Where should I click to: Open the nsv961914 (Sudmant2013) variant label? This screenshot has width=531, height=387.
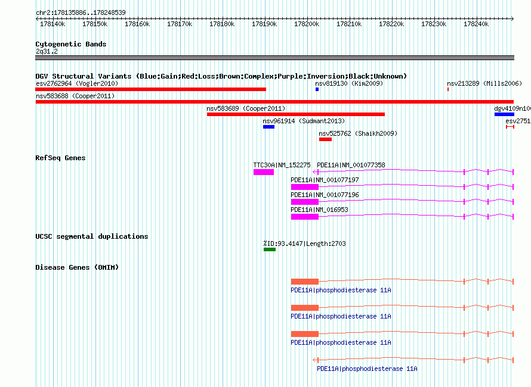304,121
